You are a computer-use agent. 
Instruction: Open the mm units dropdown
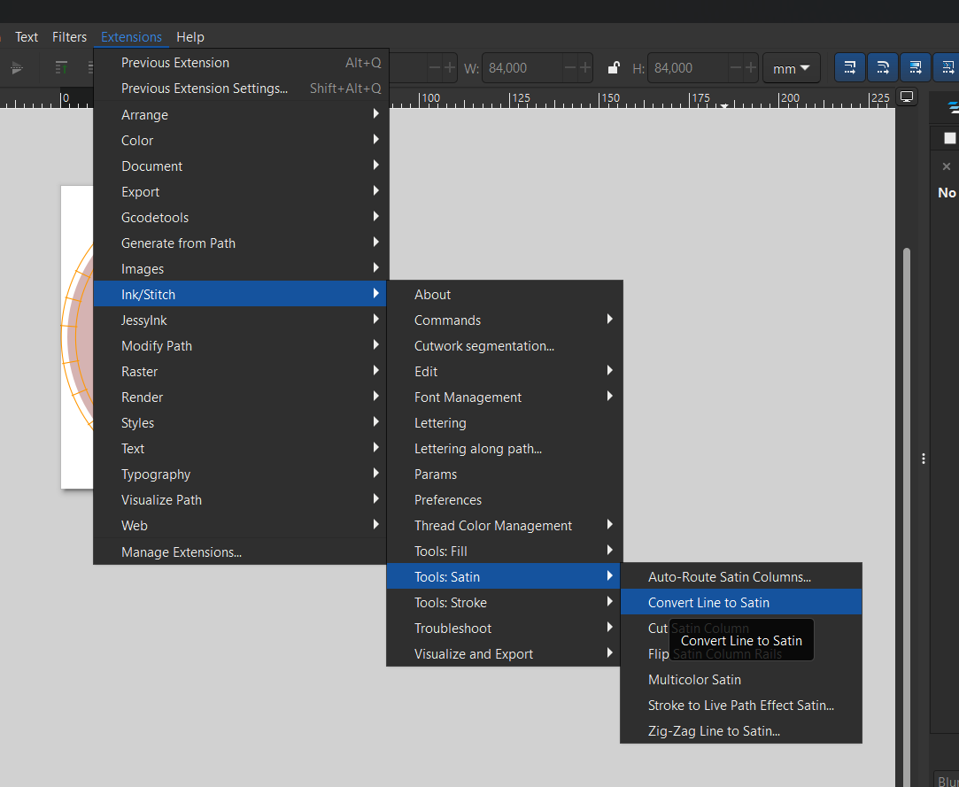click(791, 68)
